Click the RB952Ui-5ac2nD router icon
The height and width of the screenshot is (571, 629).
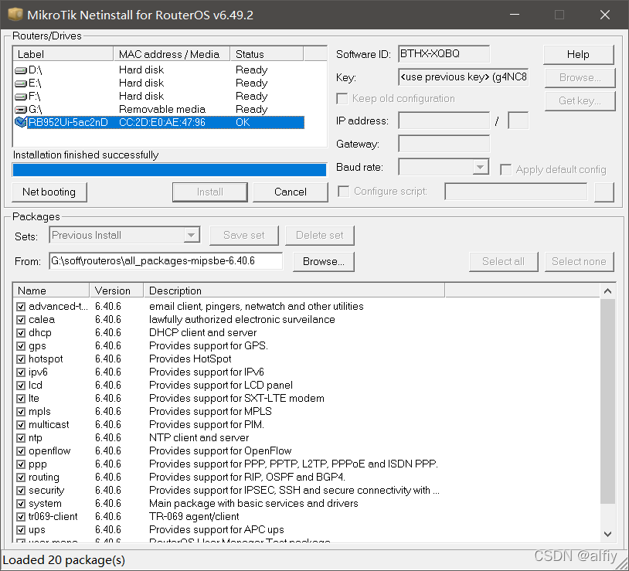[20, 122]
